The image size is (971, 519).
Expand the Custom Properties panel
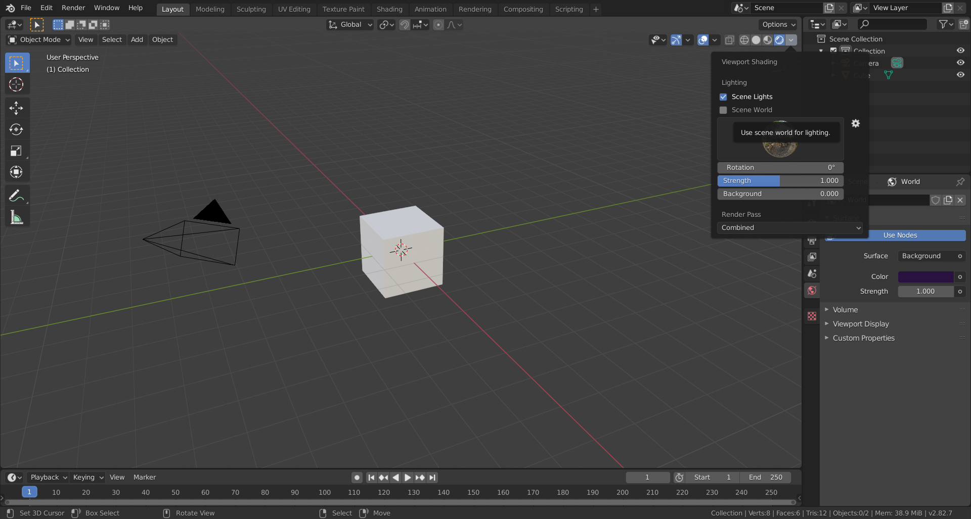863,338
